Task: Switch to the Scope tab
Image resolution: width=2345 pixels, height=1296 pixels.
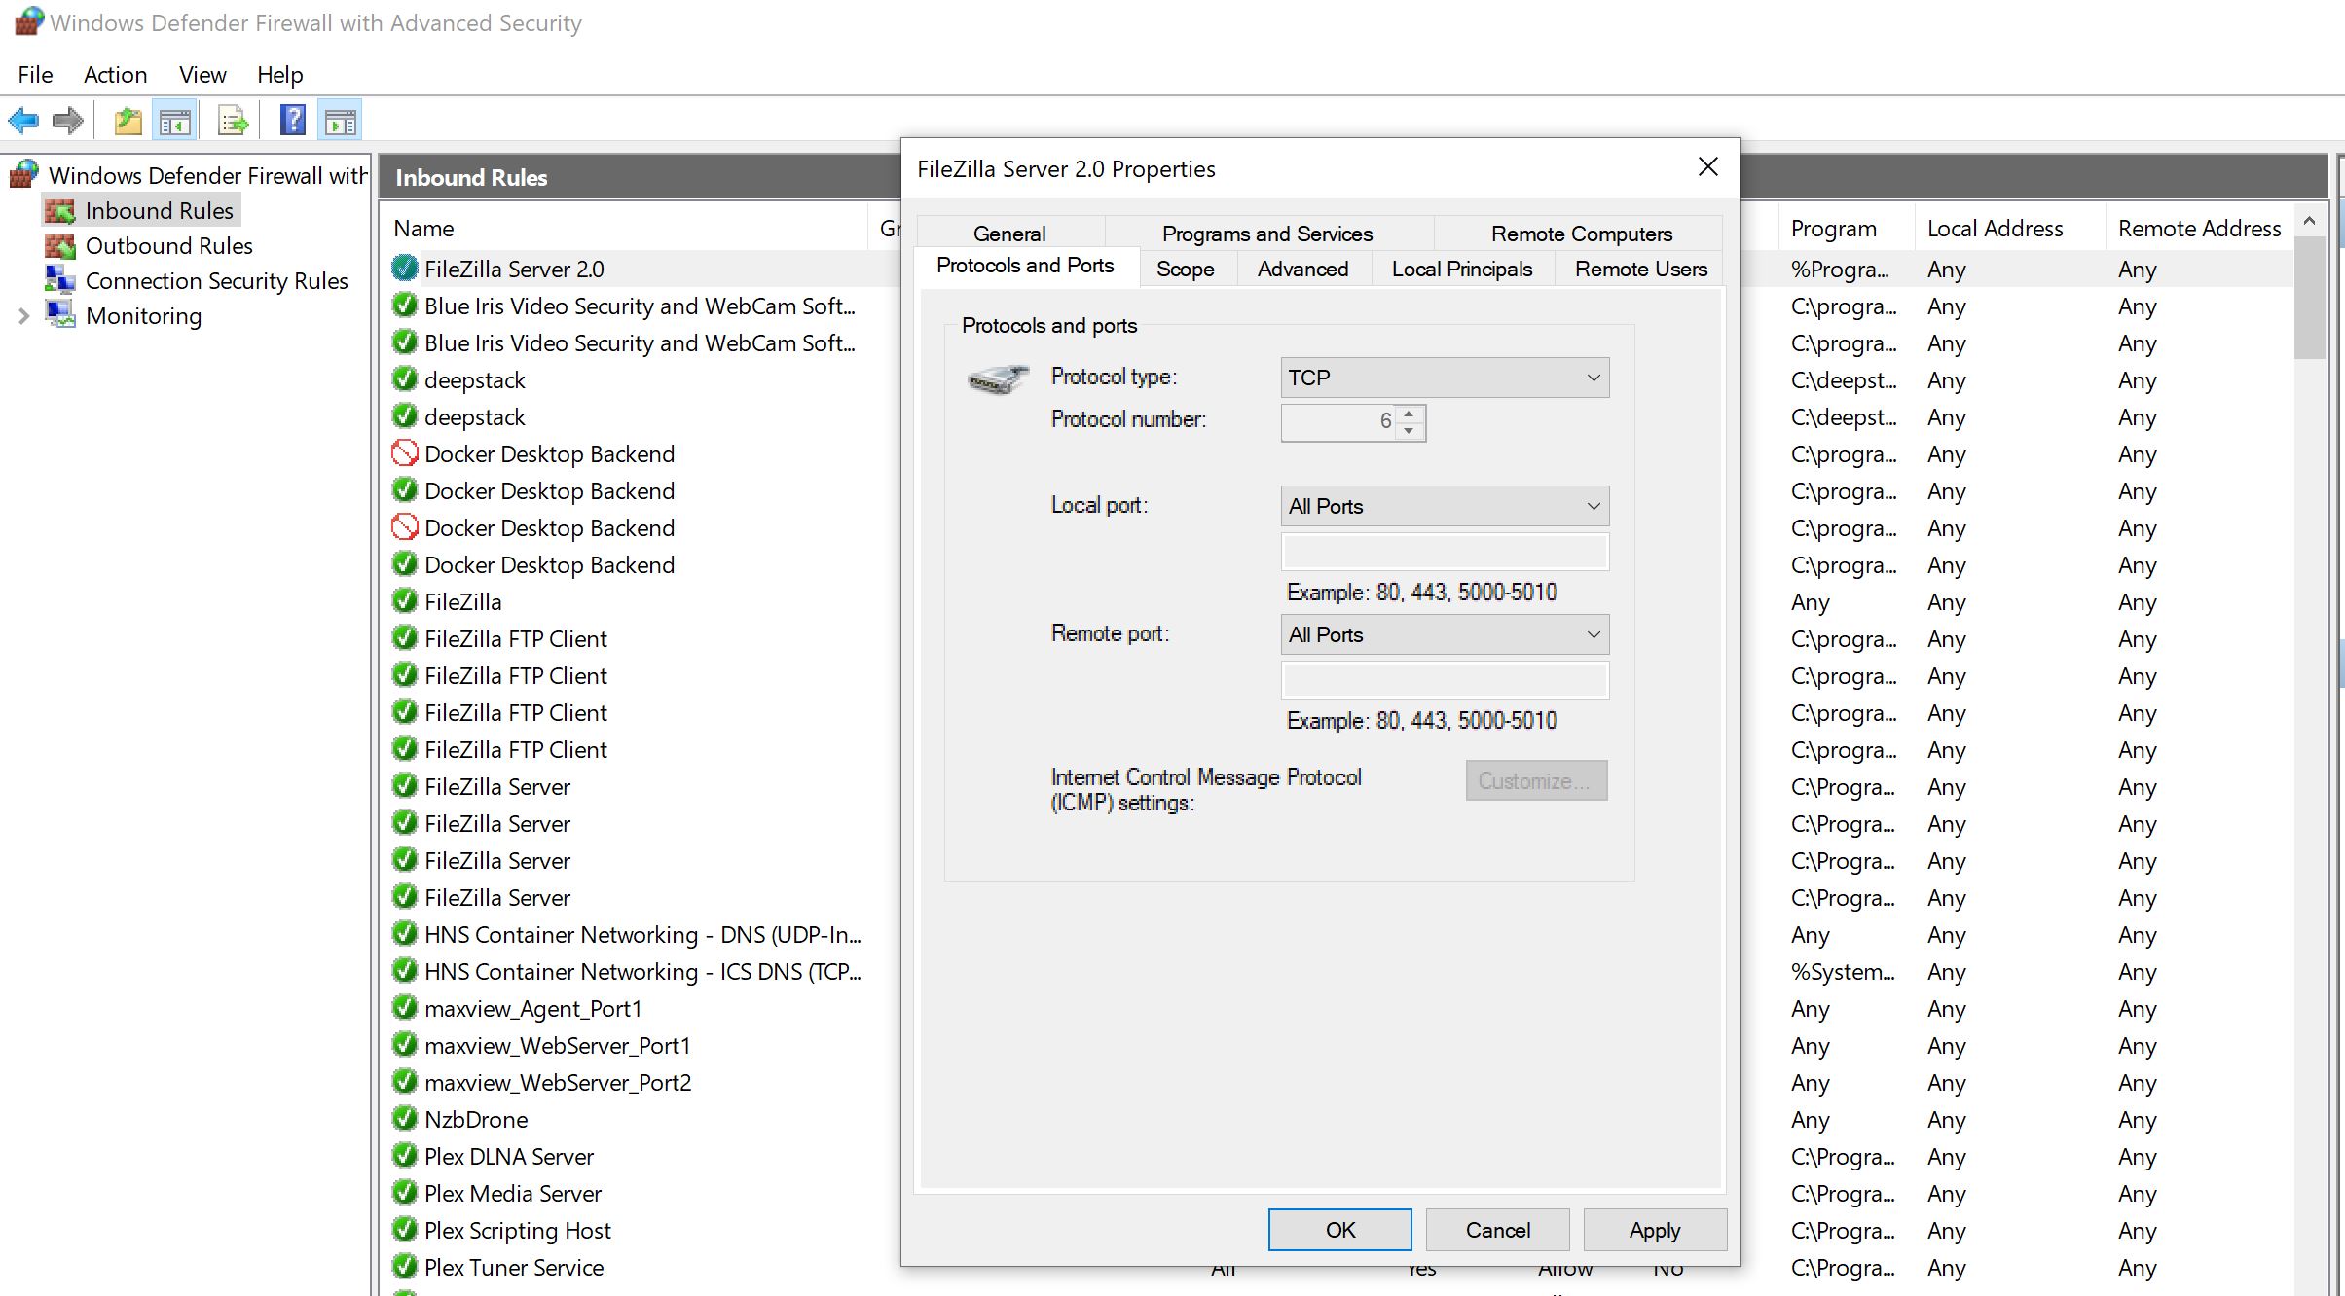Action: 1185,269
